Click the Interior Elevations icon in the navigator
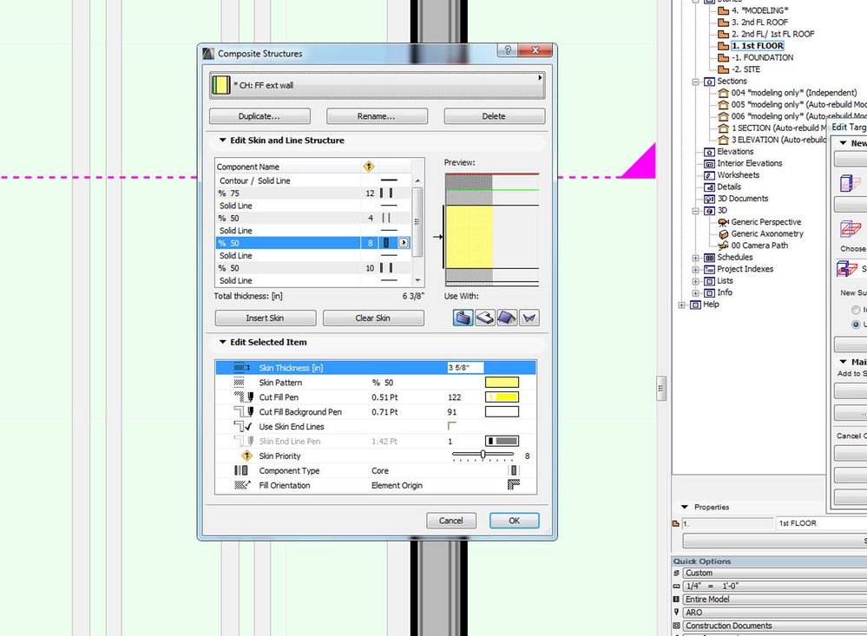 point(709,164)
